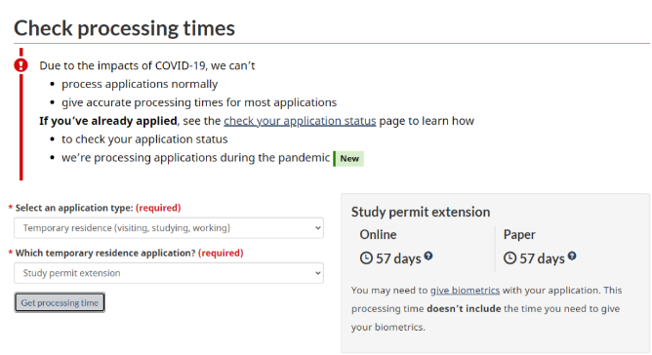Click the Online column label
This screenshot has height=355, width=652.
click(378, 234)
